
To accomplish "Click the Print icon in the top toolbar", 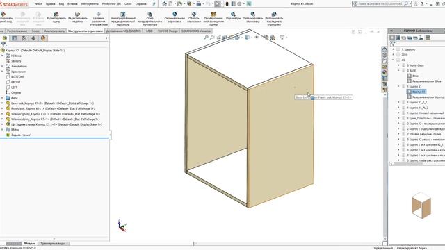I will pyautogui.click(x=199, y=4).
